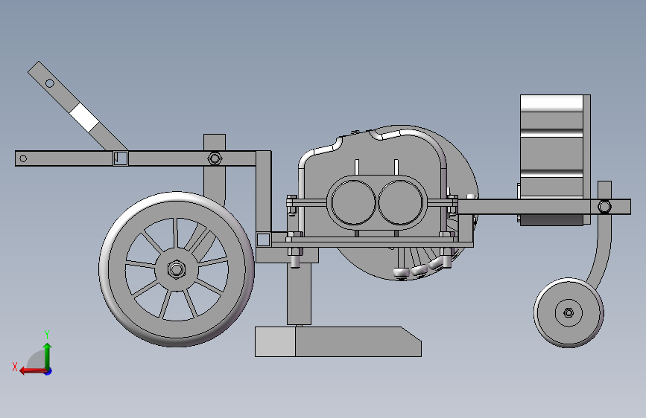Select the ribbed box mounted at rear

pyautogui.click(x=555, y=160)
